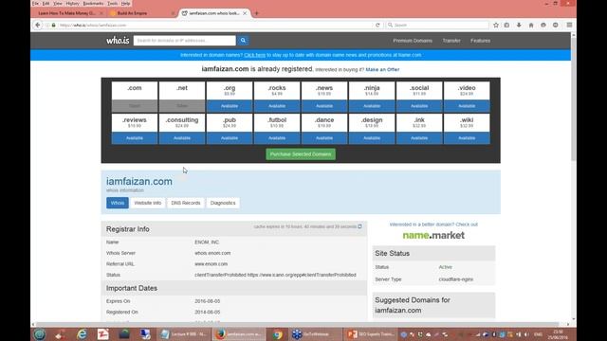The height and width of the screenshot is (341, 607).
Task: Click Purchase Selected Domains button
Action: 301,154
